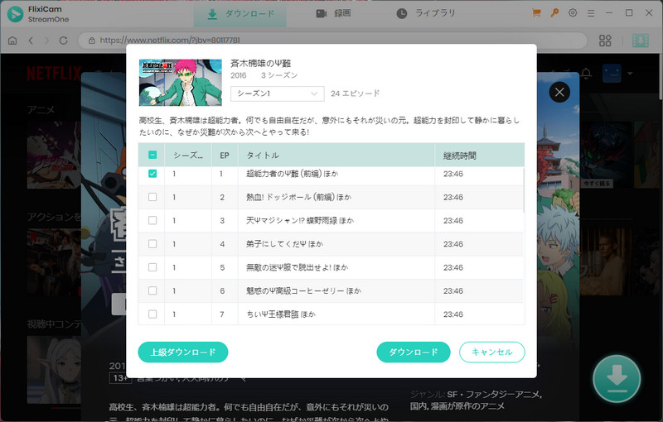Switch to the ダウンロード tab
The width and height of the screenshot is (663, 422).
240,14
